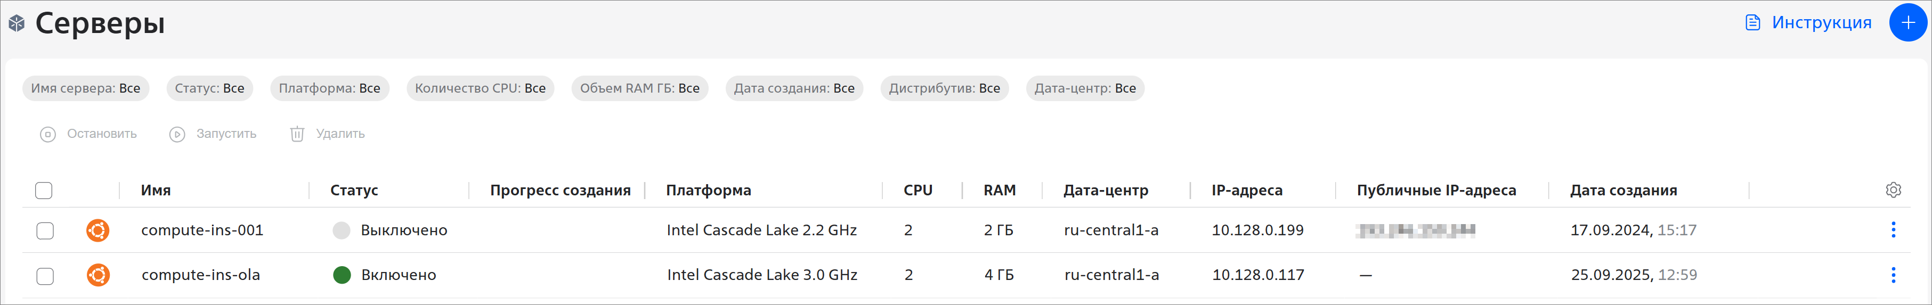Open the Статус filter dropdown
This screenshot has width=1932, height=305.
click(209, 88)
